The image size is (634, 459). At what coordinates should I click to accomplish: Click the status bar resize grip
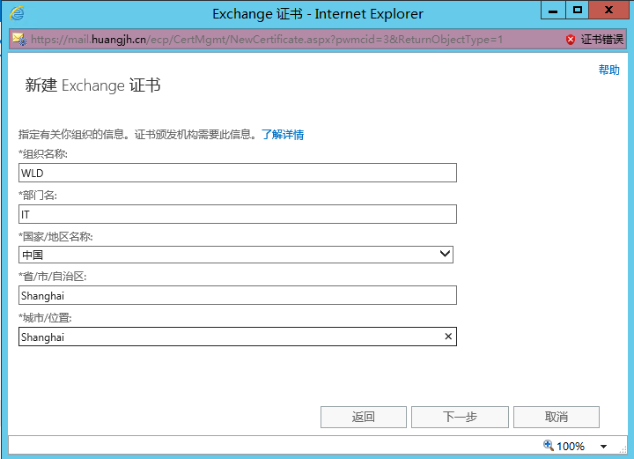point(623,449)
